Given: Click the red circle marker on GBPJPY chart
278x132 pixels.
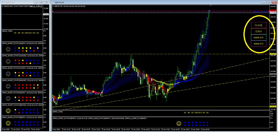Looking at the screenshot, I should [x=150, y=80].
